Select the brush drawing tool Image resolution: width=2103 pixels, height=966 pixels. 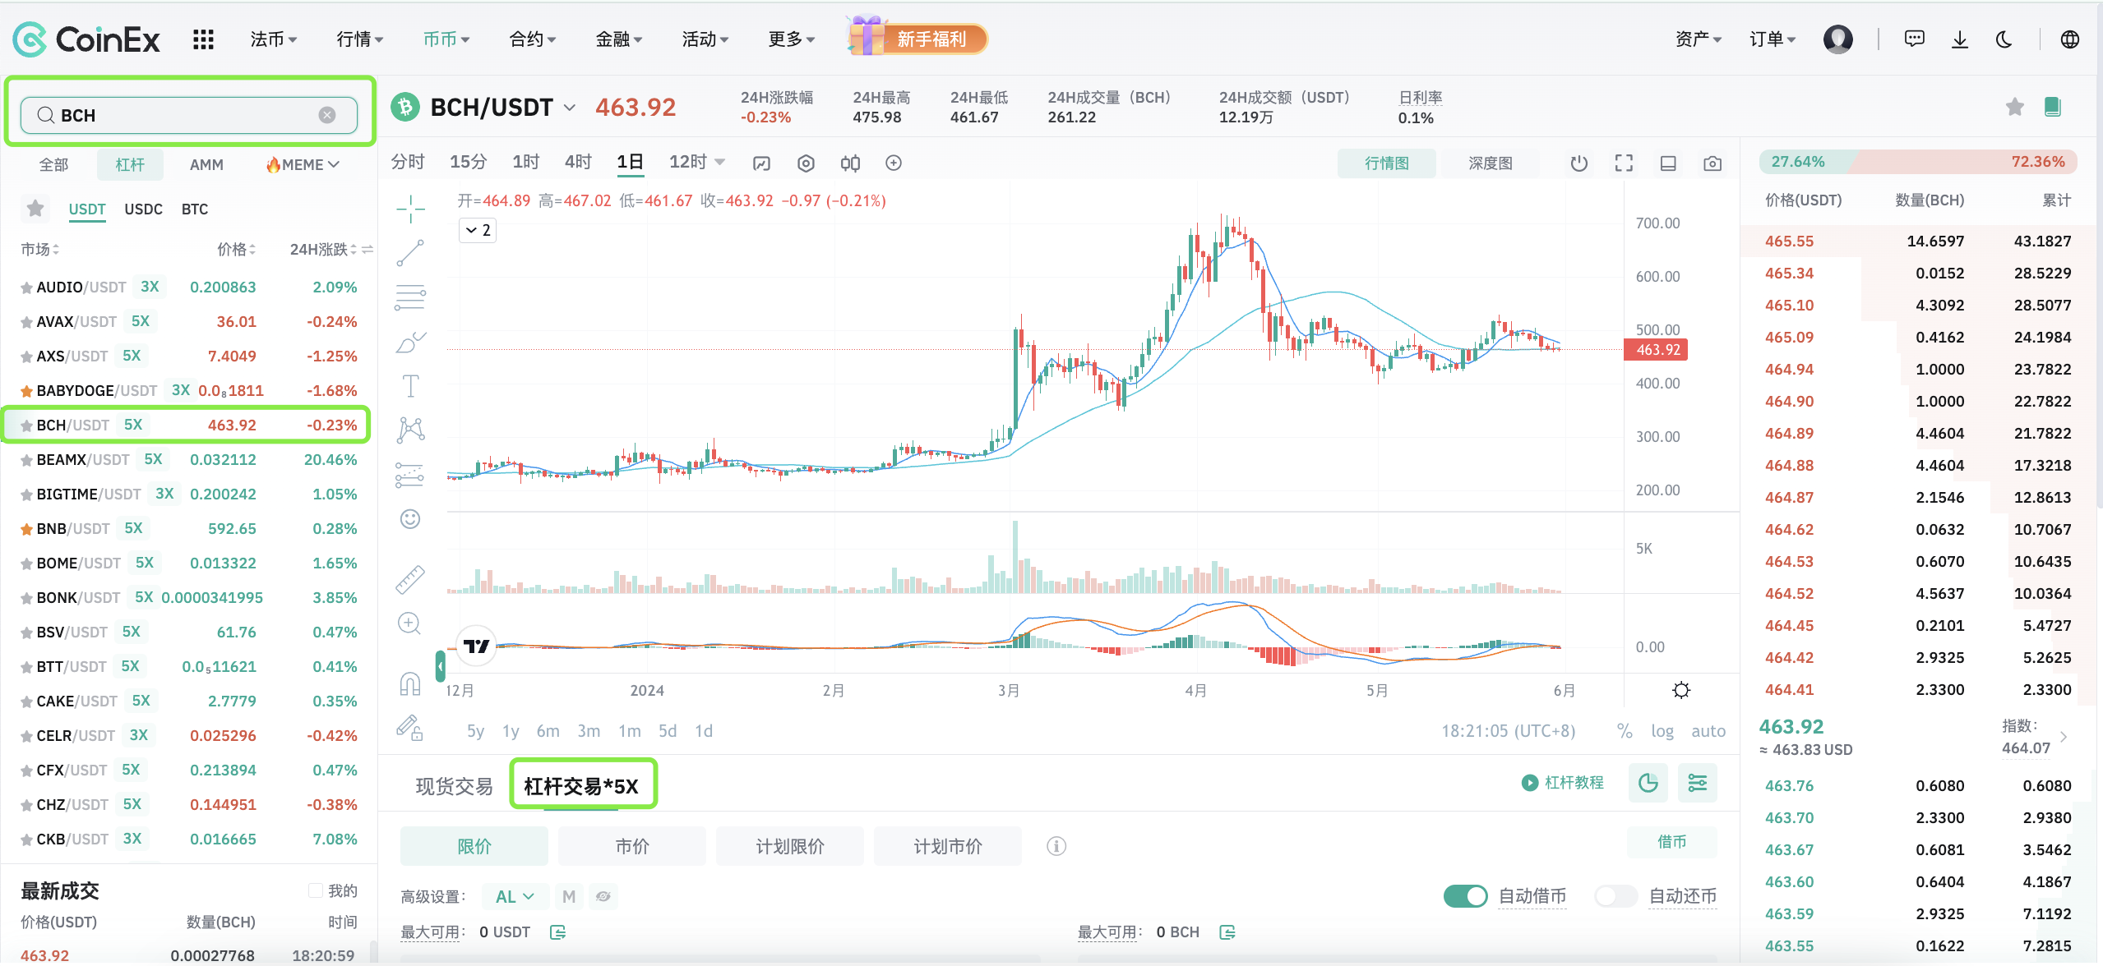[410, 342]
